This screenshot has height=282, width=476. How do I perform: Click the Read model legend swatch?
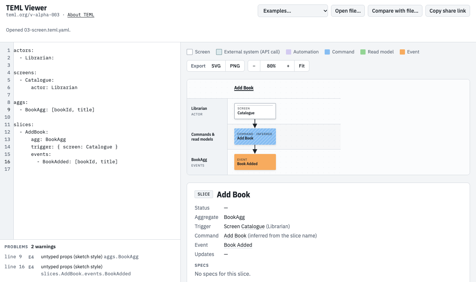[363, 52]
